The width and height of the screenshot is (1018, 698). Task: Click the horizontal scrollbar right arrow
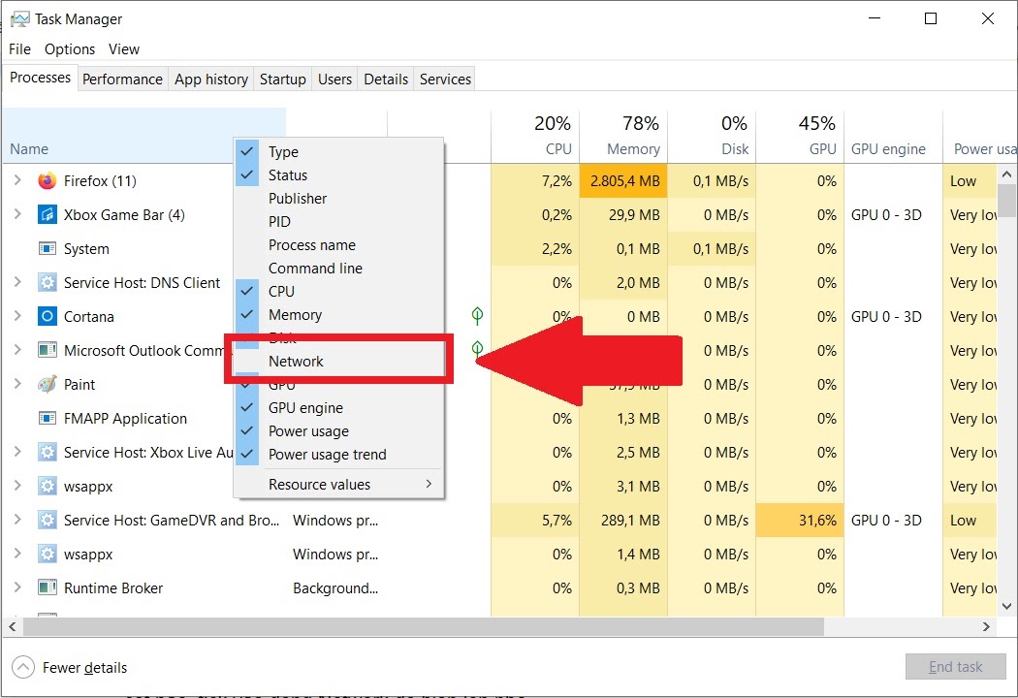(986, 626)
